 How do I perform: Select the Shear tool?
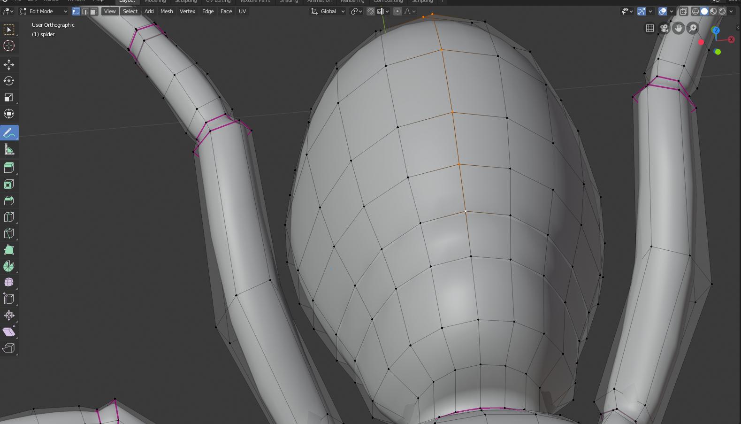click(9, 331)
